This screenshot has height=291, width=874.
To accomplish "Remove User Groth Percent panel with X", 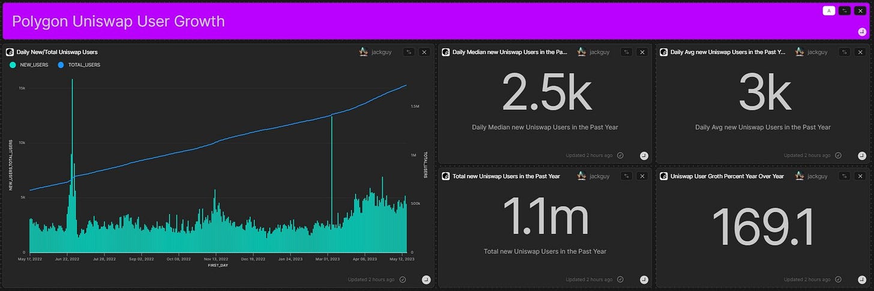I will click(860, 176).
